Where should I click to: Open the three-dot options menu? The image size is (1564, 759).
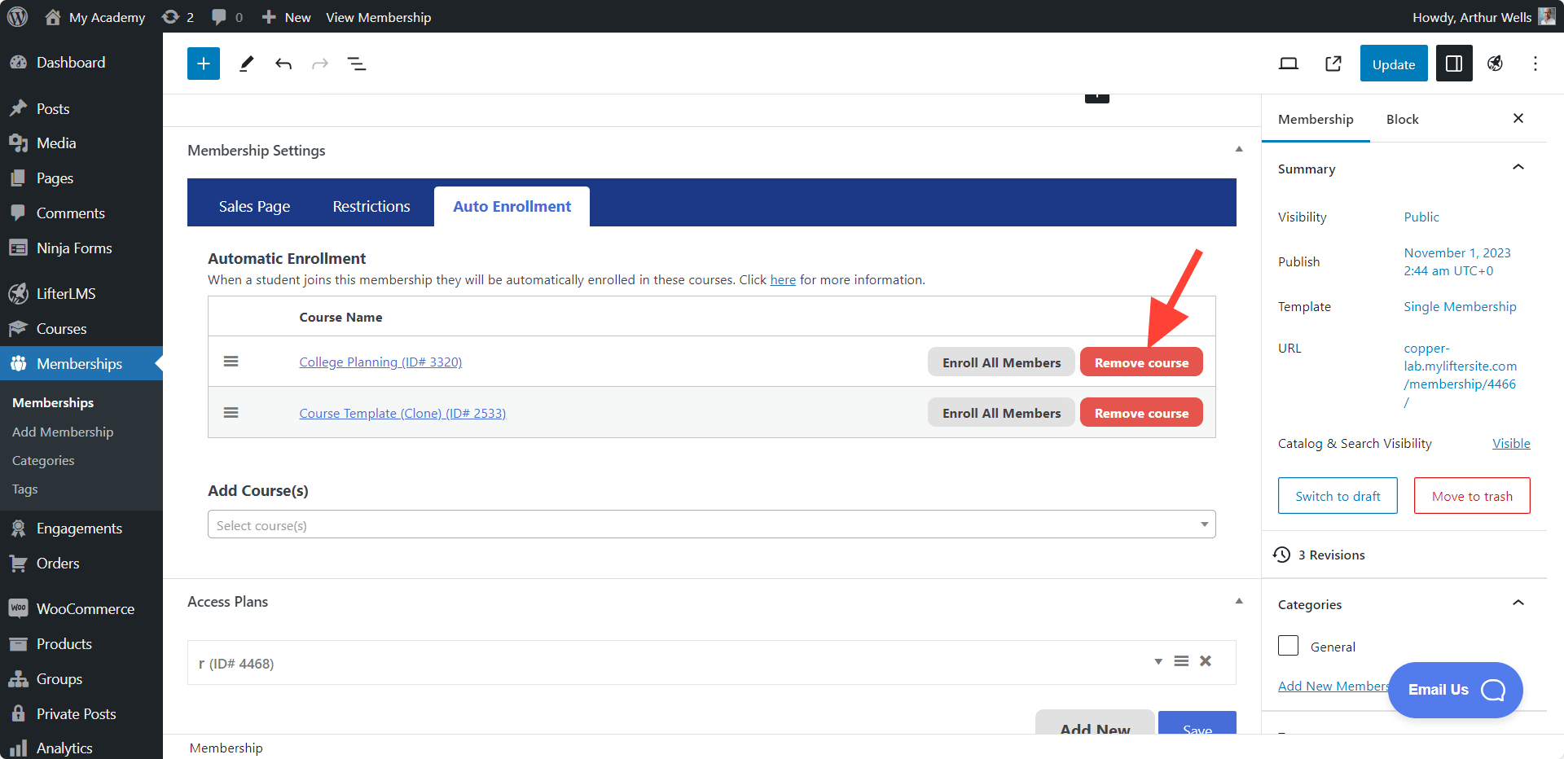pos(1535,64)
